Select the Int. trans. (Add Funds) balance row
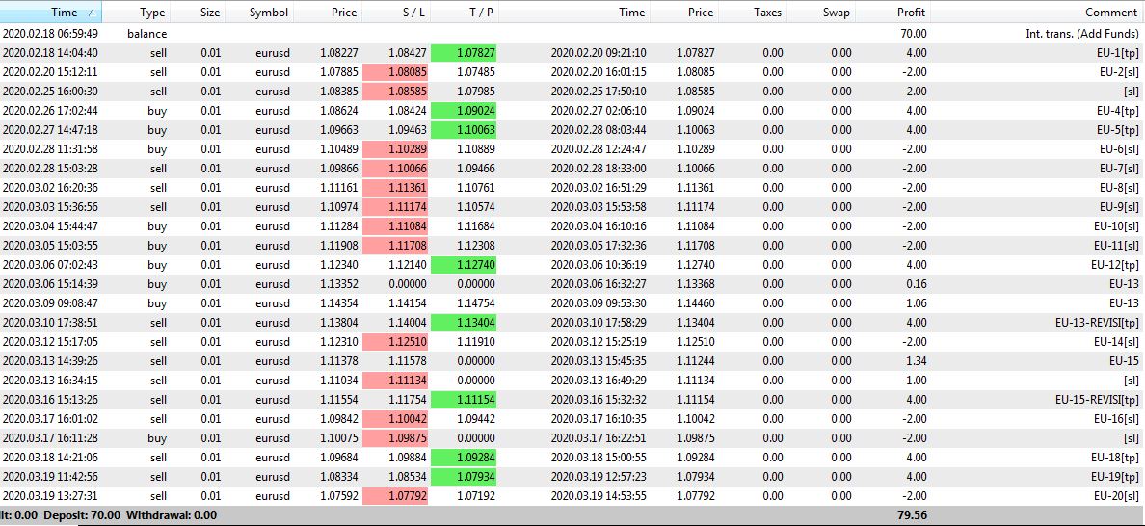The image size is (1145, 526). click(1082, 34)
